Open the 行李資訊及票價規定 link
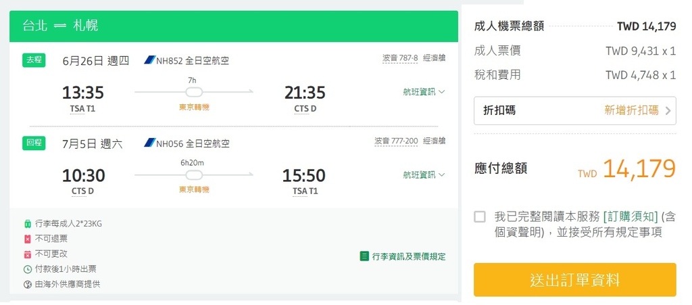Viewport: 692px width, 305px height. tap(408, 256)
